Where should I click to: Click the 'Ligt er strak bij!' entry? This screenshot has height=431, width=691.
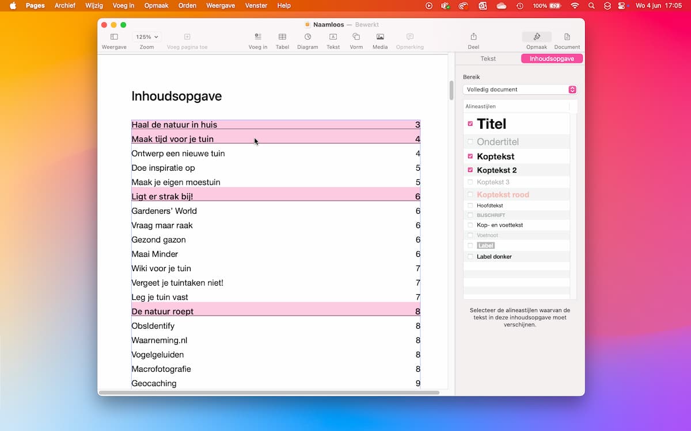[x=162, y=197]
